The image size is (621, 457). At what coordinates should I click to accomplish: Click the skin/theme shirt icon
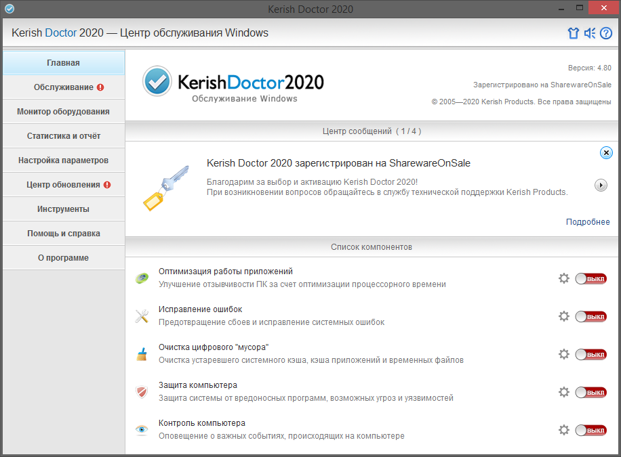click(574, 33)
